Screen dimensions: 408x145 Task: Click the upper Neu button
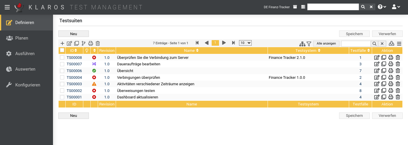pyautogui.click(x=74, y=34)
